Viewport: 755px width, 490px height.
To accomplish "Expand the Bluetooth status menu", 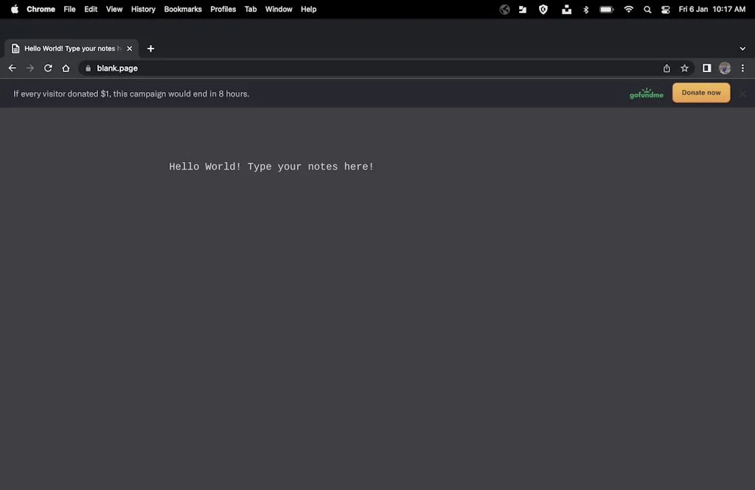I will [585, 10].
